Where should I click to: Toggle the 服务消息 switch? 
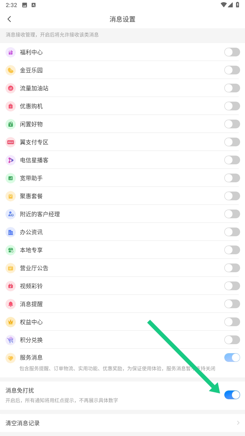[232, 358]
